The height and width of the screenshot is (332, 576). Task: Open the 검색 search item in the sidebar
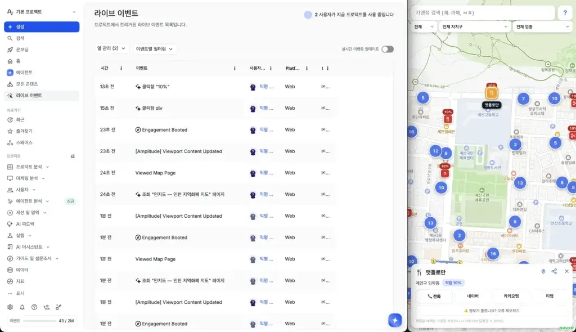(x=20, y=38)
